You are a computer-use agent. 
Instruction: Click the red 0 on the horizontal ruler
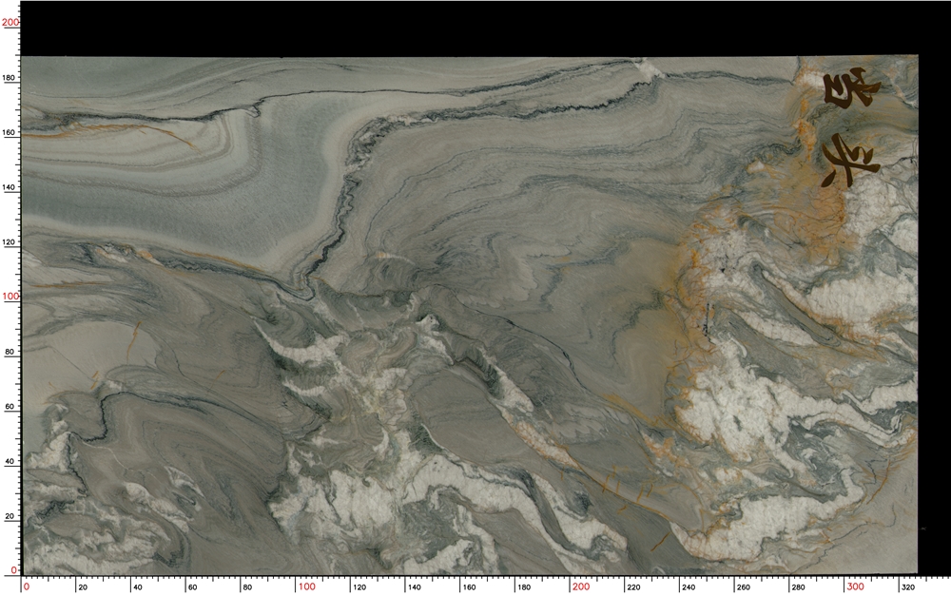point(26,586)
